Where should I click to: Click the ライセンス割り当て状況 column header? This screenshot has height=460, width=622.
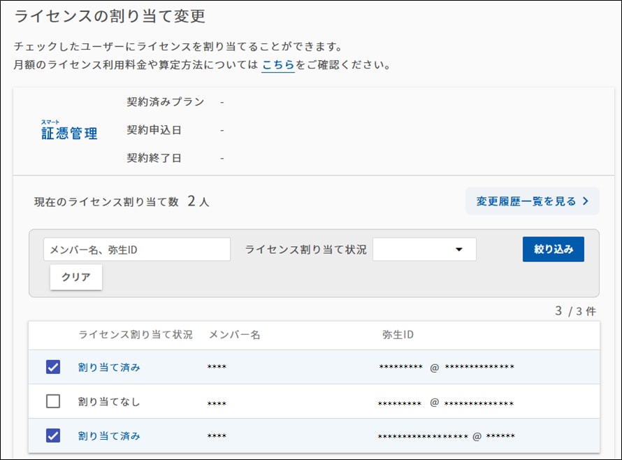tap(135, 335)
